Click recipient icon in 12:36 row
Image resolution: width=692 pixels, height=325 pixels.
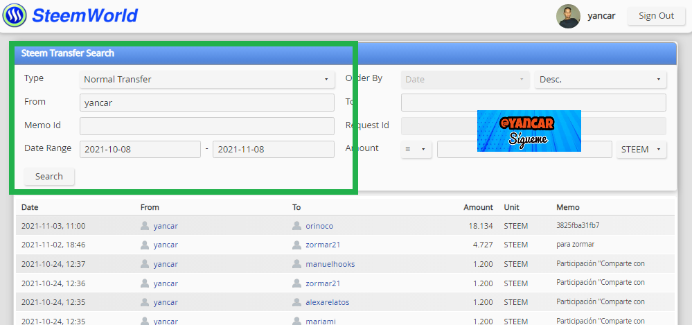tap(296, 283)
